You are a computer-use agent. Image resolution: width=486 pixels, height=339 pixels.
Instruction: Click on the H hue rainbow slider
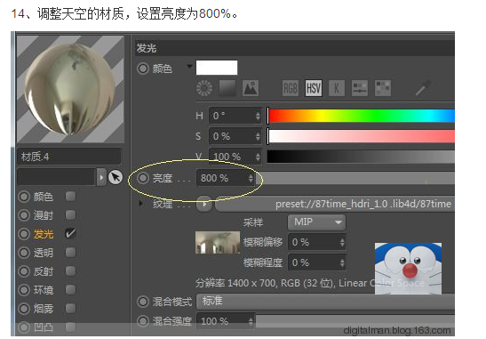[x=361, y=116]
